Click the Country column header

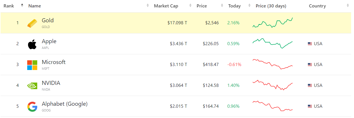317,6
